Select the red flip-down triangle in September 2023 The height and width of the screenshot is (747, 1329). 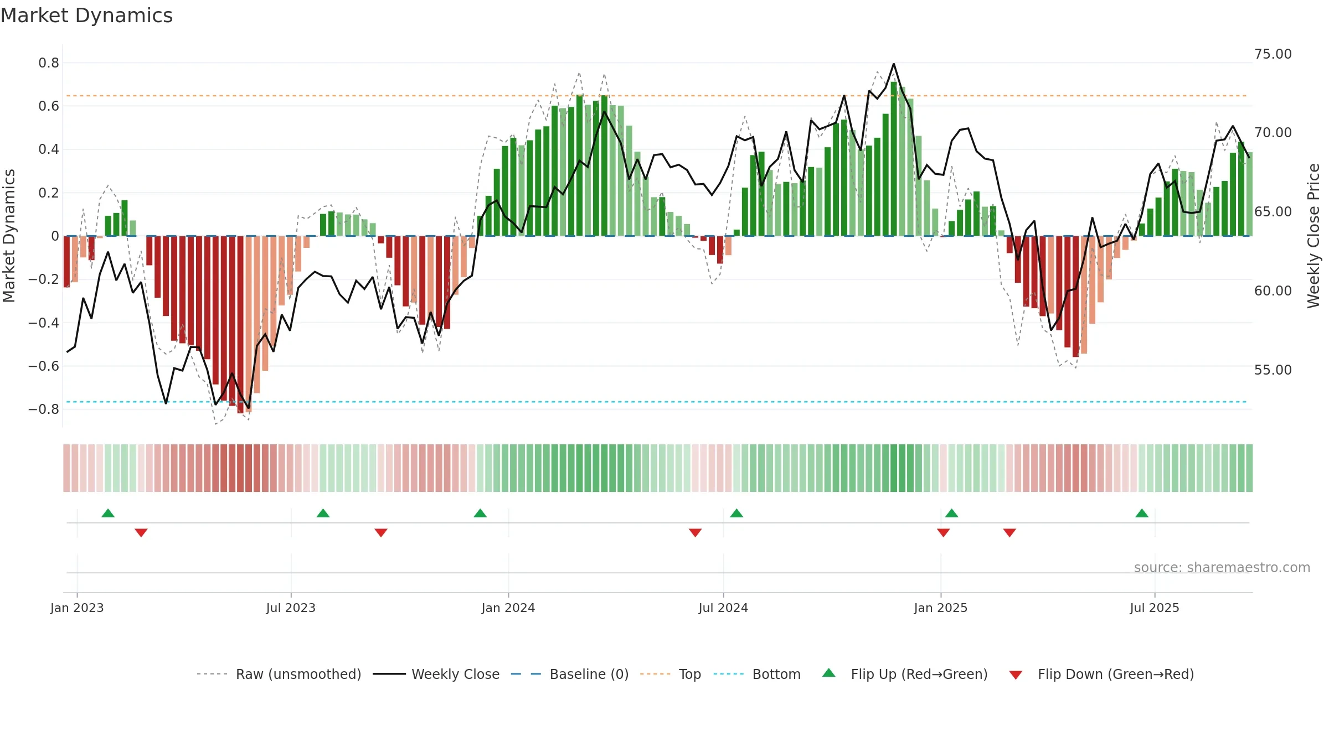[381, 533]
